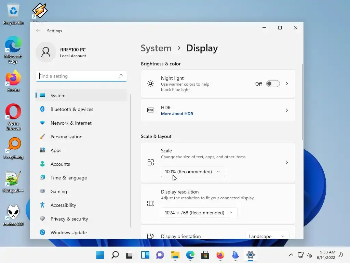The width and height of the screenshot is (350, 263).
Task: Show hidden system tray icons
Action: coord(291,255)
